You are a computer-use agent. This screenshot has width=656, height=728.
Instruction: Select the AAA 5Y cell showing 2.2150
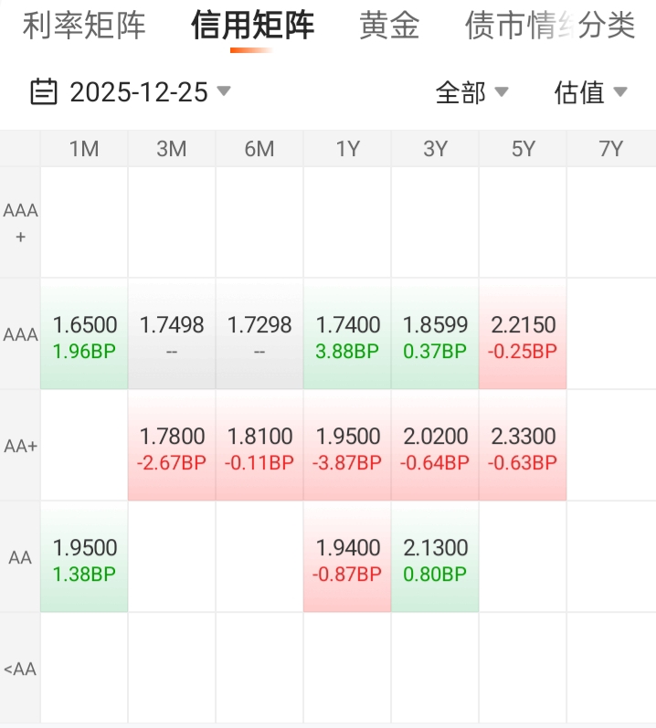(x=523, y=335)
